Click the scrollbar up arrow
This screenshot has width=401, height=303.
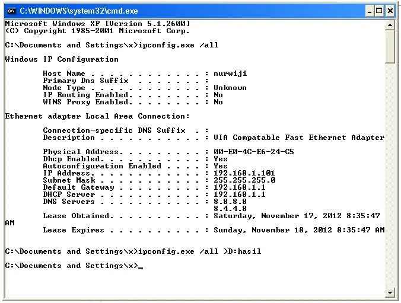[390, 25]
